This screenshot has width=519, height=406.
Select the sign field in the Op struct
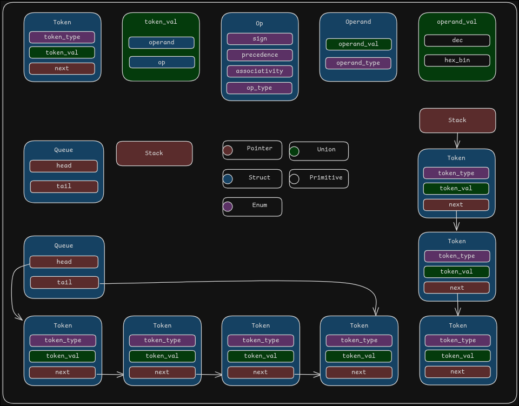[259, 39]
